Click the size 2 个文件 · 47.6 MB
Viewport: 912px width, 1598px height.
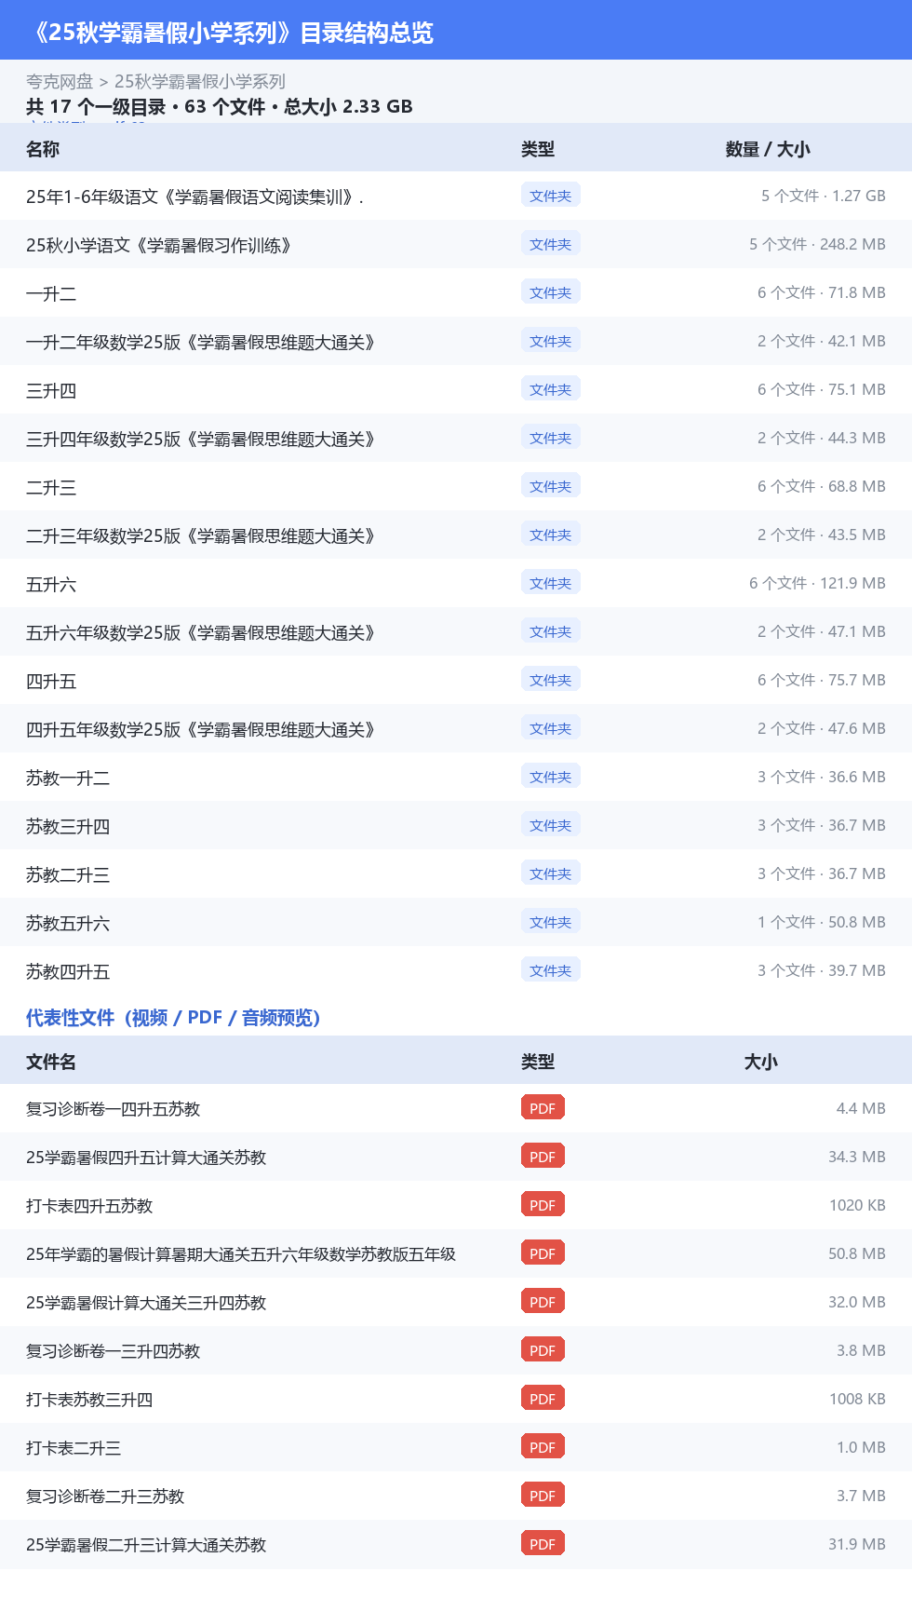point(822,728)
